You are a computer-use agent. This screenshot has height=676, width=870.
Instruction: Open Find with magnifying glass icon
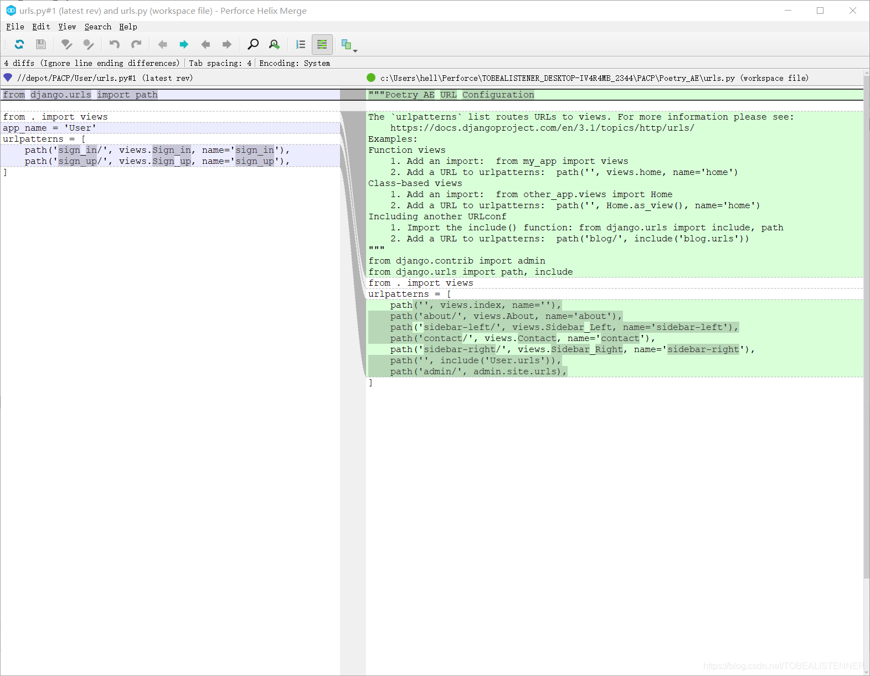click(x=253, y=44)
